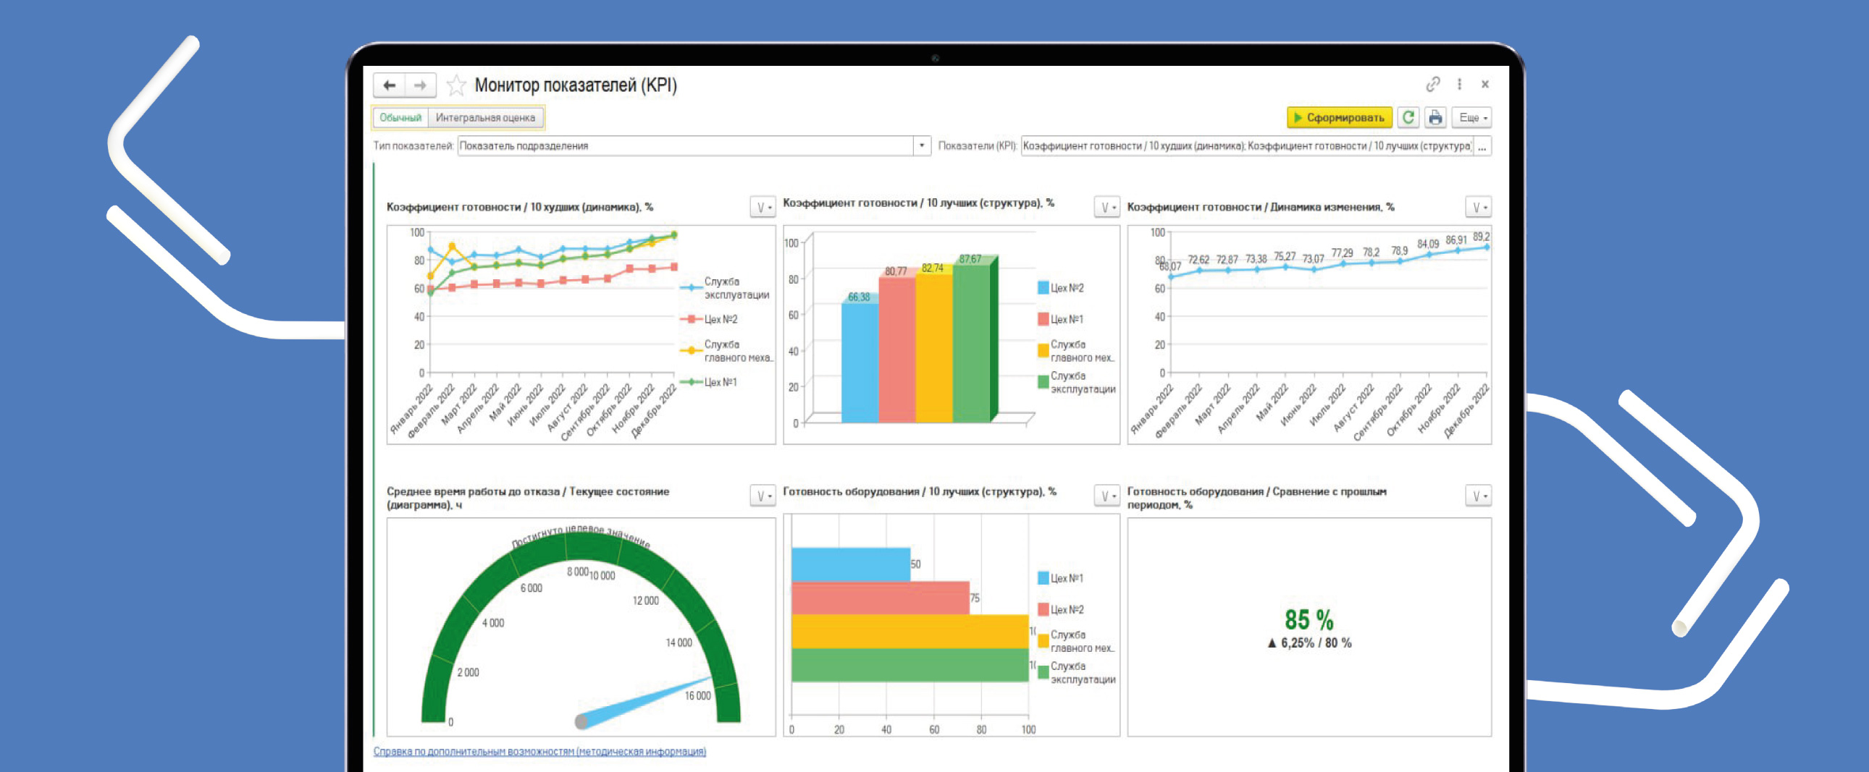Click the forward navigation arrow
Viewport: 1869px width, 772px height.
[x=421, y=85]
